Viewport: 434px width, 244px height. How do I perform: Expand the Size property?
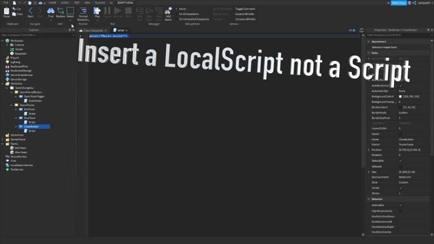point(369,171)
